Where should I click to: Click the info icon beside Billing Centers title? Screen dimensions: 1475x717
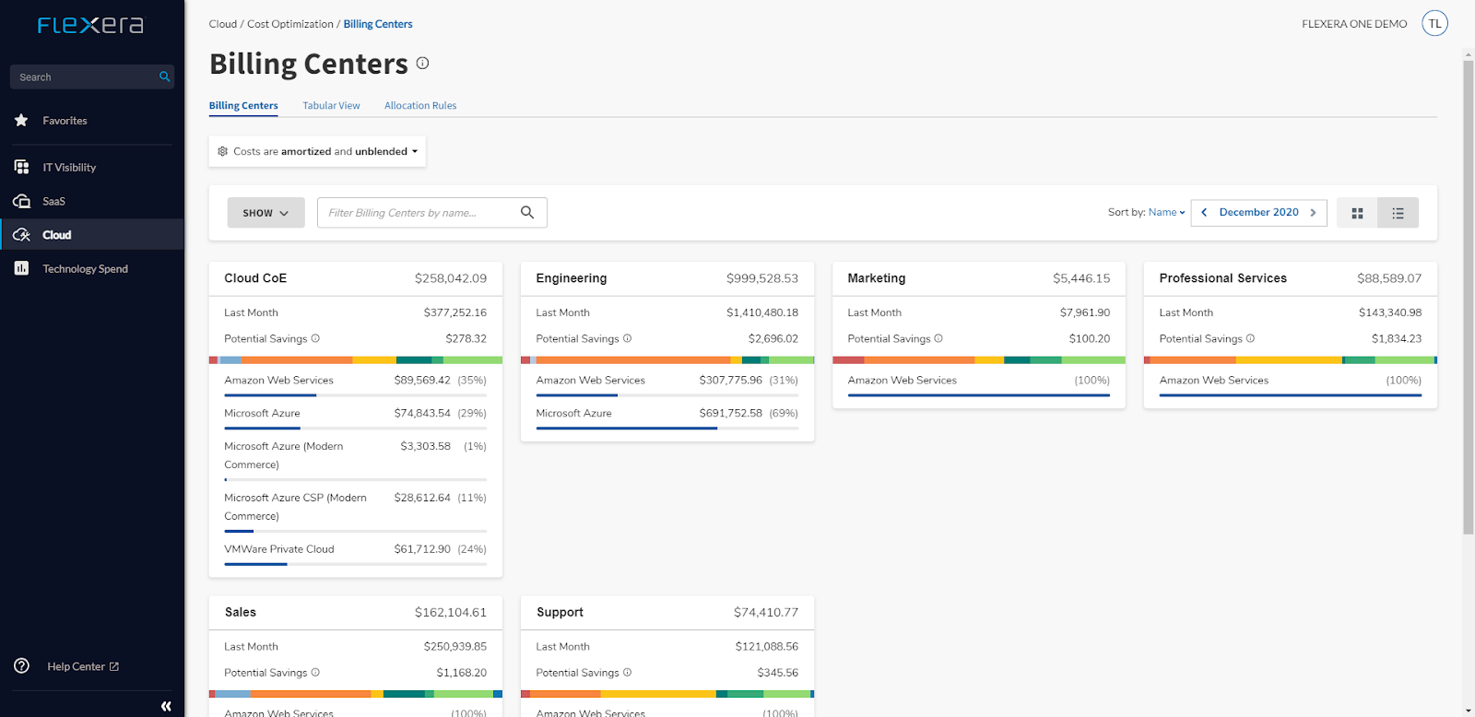point(422,63)
